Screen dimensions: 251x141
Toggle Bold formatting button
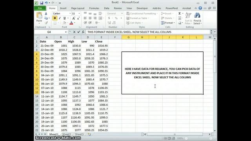point(55,18)
